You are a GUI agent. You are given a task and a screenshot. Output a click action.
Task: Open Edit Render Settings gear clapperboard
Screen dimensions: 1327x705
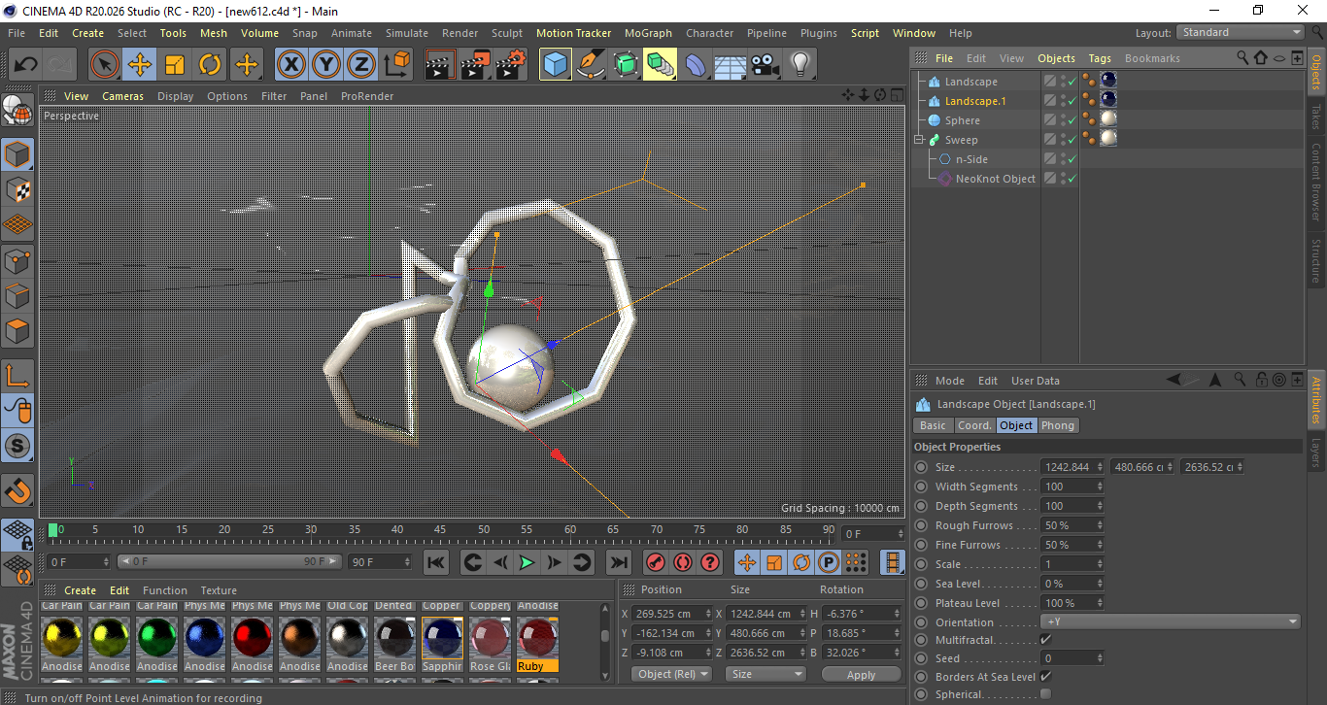pos(511,65)
